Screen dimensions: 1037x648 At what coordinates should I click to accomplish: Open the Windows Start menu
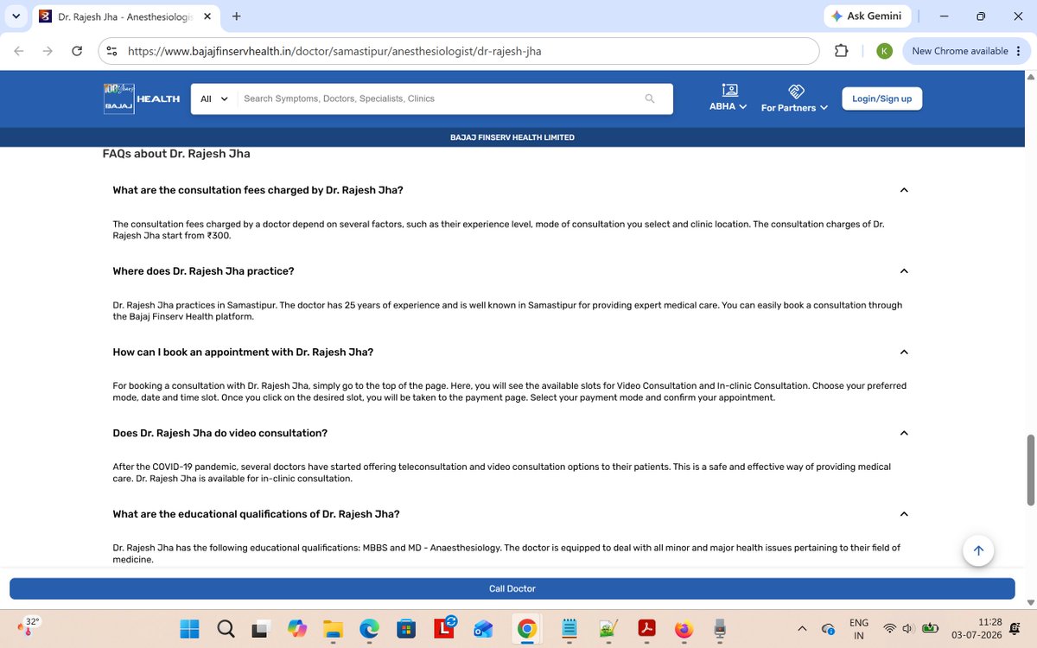(x=189, y=628)
